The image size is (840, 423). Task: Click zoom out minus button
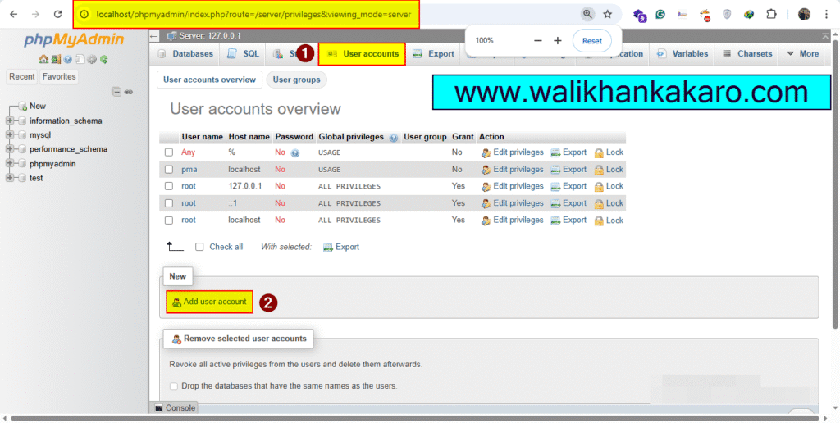click(x=538, y=41)
